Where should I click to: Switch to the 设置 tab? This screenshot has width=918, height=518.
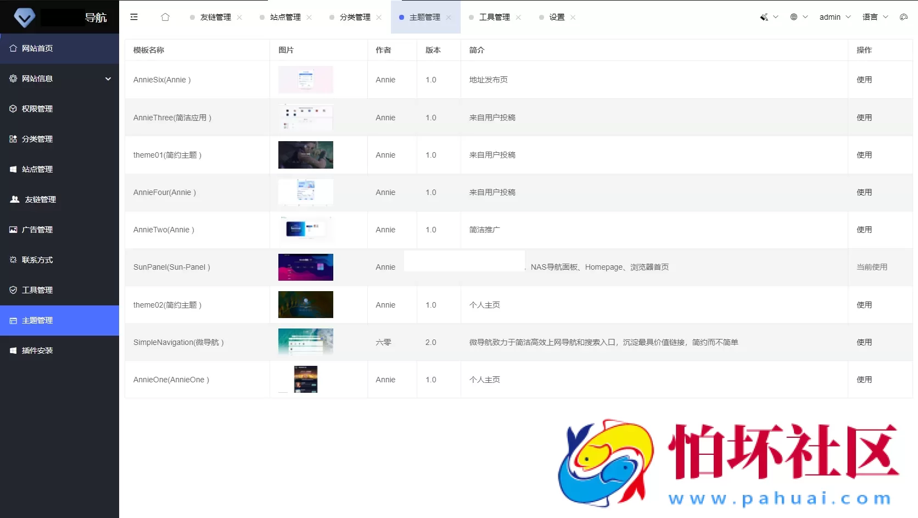tap(556, 17)
